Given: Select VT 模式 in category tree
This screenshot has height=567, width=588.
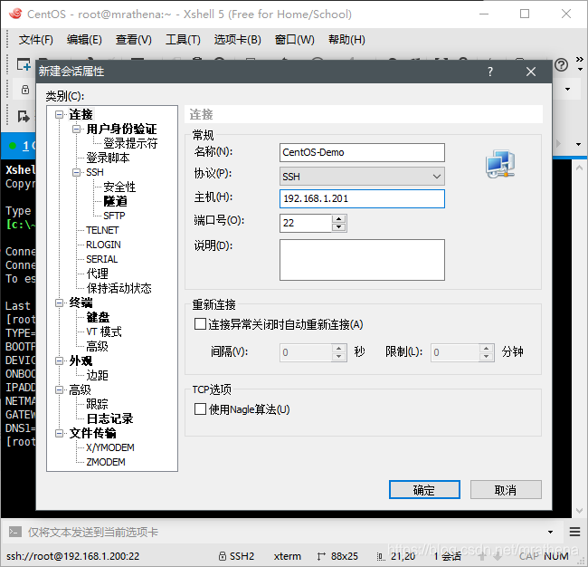Looking at the screenshot, I should (104, 332).
